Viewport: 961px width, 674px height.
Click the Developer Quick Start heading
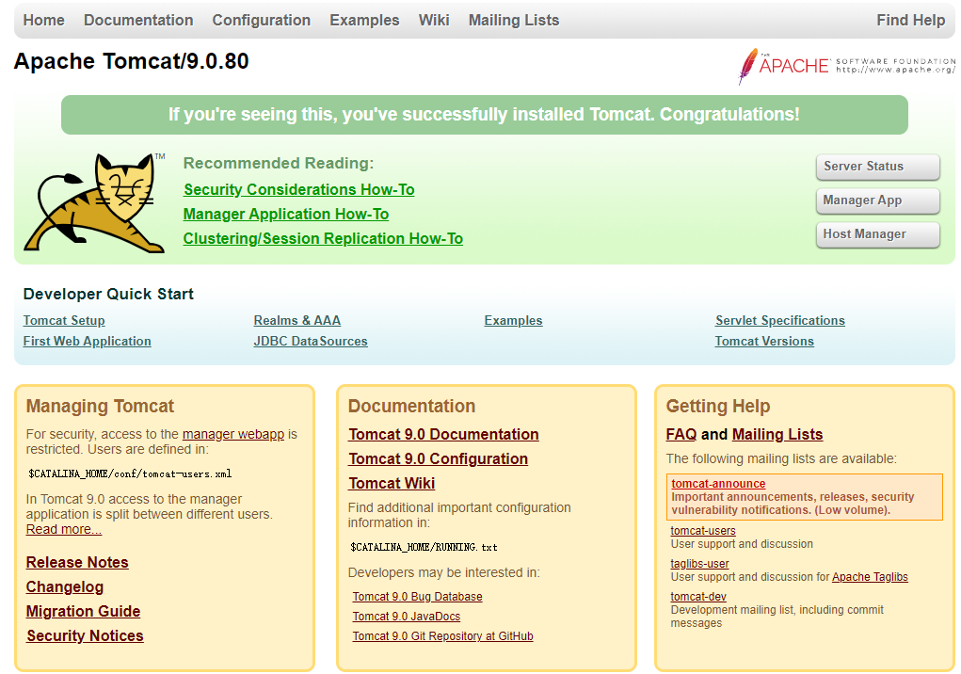pyautogui.click(x=108, y=294)
